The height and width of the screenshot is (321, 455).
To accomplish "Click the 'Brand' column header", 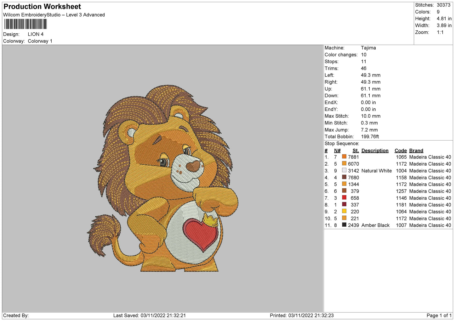I will pyautogui.click(x=416, y=151).
